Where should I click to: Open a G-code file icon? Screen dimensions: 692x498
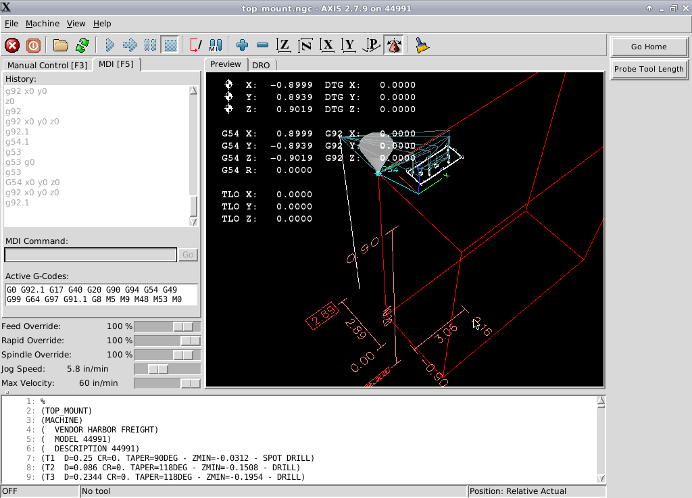coord(61,45)
